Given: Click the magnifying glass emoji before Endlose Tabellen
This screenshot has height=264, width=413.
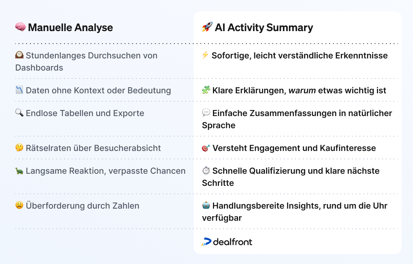Looking at the screenshot, I should coord(19,113).
